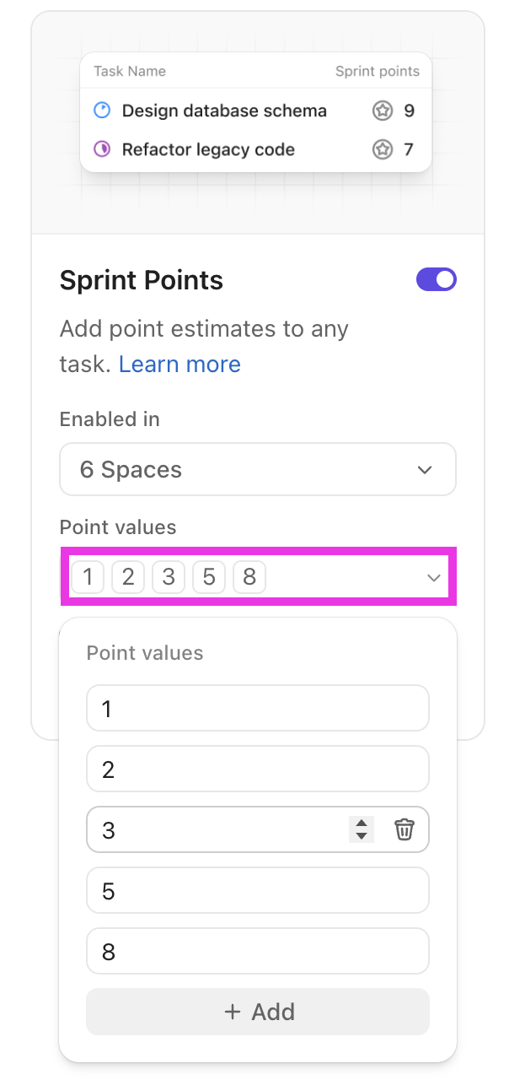This screenshot has height=1080, width=509.
Task: Click the point value input containing 2
Action: [x=257, y=769]
